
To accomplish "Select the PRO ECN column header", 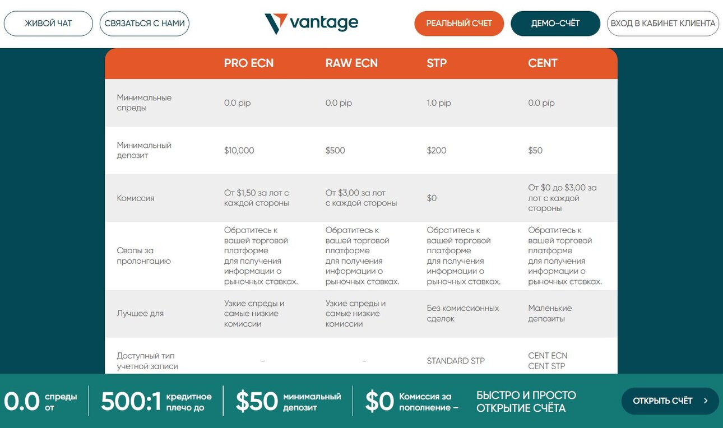I will [249, 63].
